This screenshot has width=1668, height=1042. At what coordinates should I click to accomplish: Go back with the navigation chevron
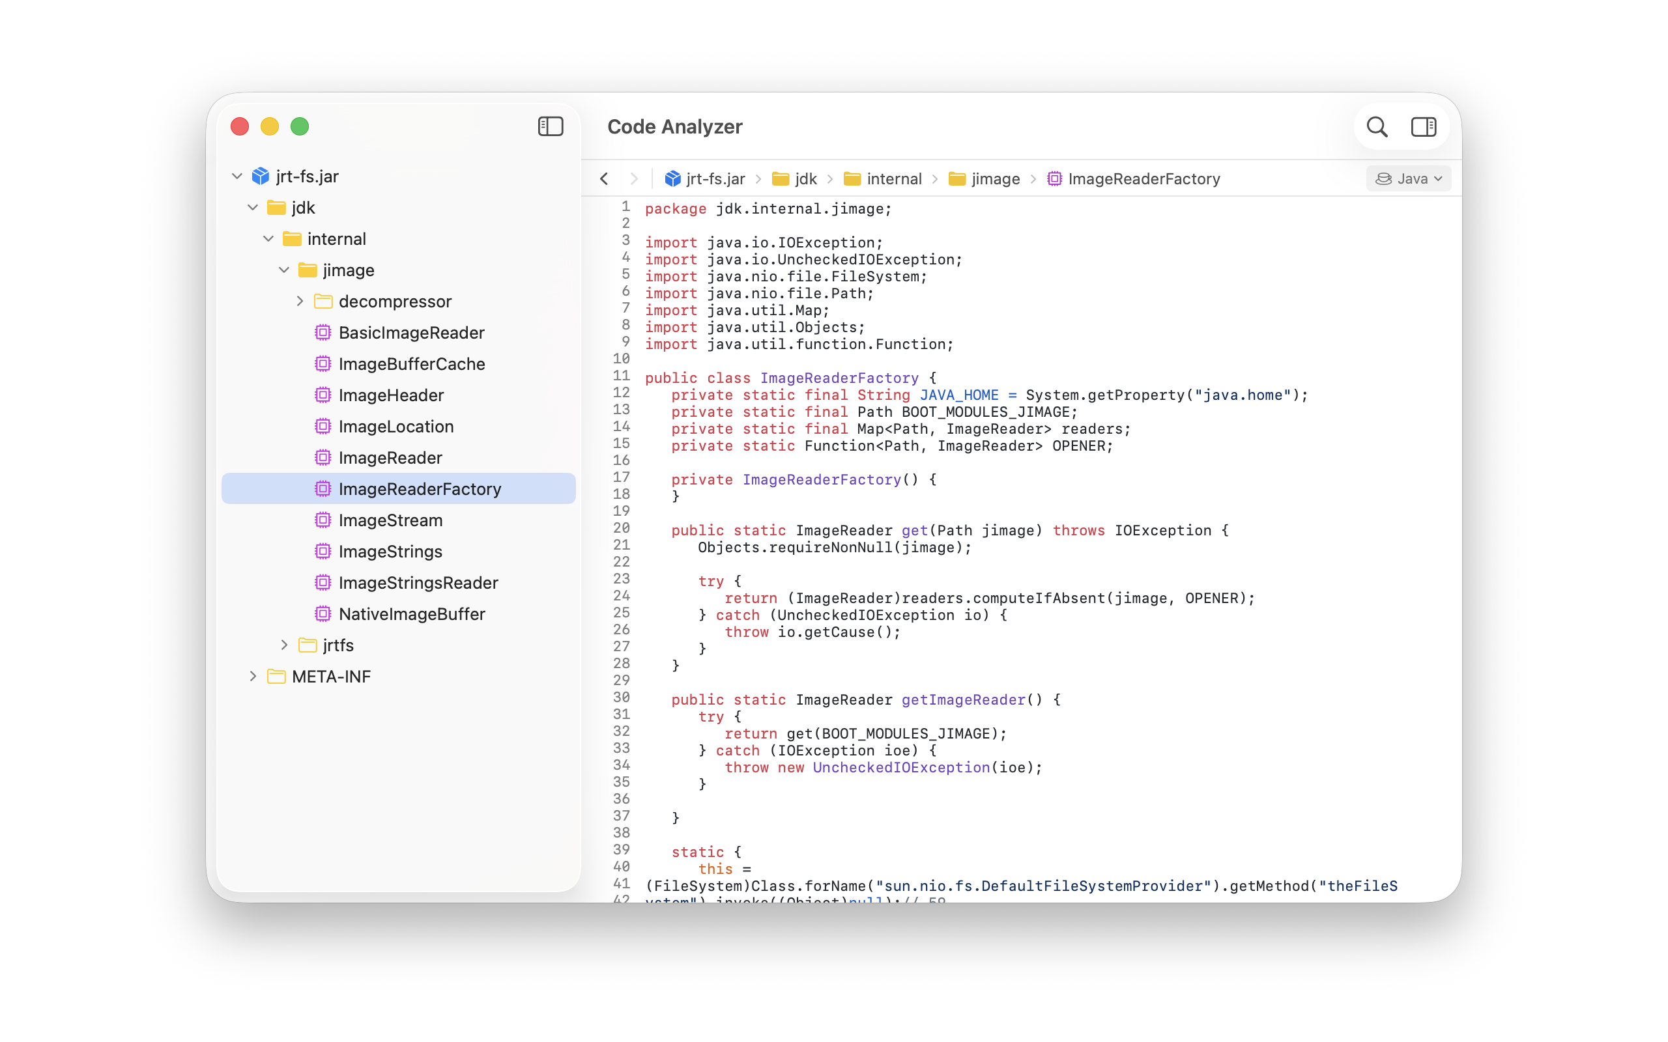(x=604, y=179)
